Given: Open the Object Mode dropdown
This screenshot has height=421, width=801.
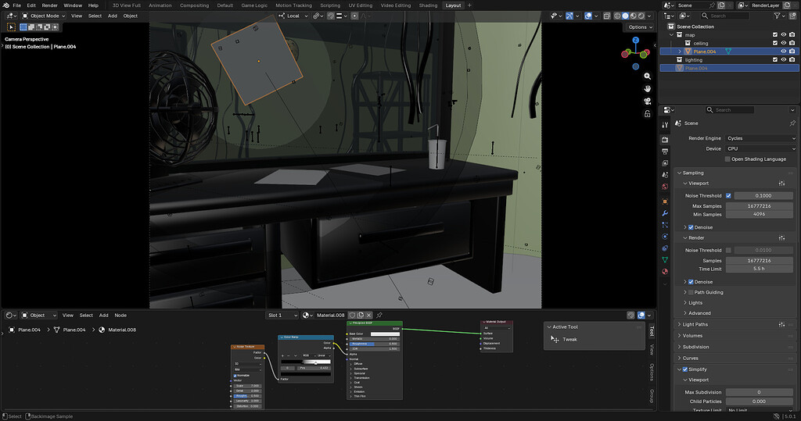Looking at the screenshot, I should tap(44, 16).
